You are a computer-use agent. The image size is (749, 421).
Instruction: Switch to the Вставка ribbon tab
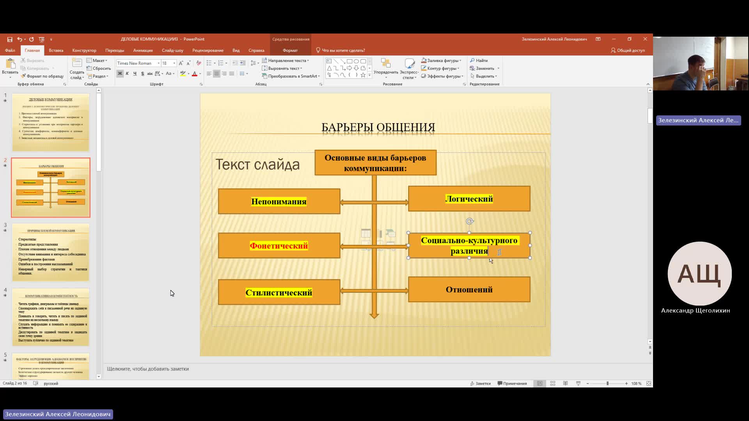(x=56, y=50)
